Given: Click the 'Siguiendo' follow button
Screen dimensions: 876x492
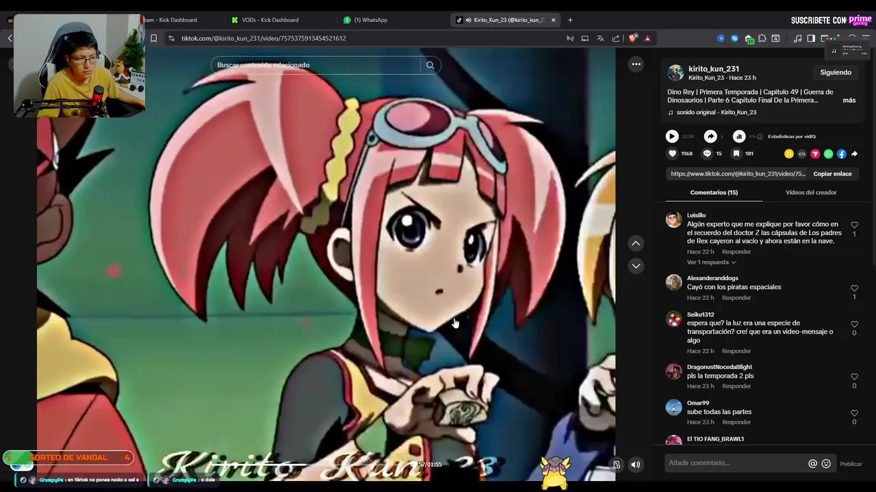Looking at the screenshot, I should (836, 72).
